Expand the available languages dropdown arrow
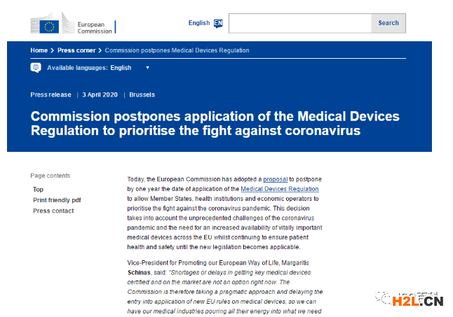The image size is (453, 317). click(x=147, y=68)
